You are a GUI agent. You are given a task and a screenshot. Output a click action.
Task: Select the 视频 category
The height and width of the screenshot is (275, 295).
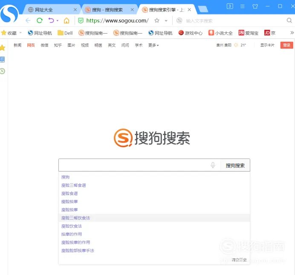[85, 45]
